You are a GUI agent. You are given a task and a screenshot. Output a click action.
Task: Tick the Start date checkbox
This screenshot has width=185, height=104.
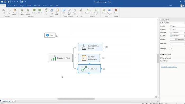click(x=171, y=32)
